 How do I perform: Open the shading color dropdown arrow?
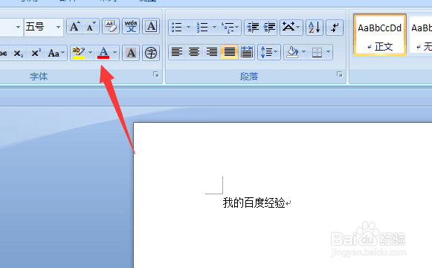[304, 52]
